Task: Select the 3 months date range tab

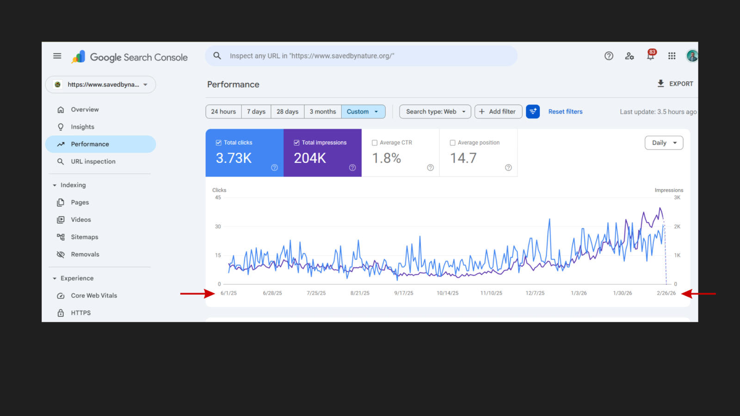Action: [x=322, y=111]
